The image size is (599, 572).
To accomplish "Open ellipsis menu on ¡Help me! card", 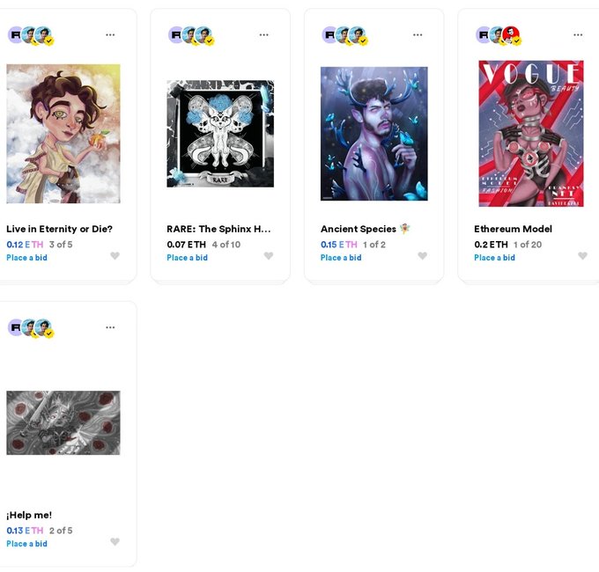I will pos(110,327).
